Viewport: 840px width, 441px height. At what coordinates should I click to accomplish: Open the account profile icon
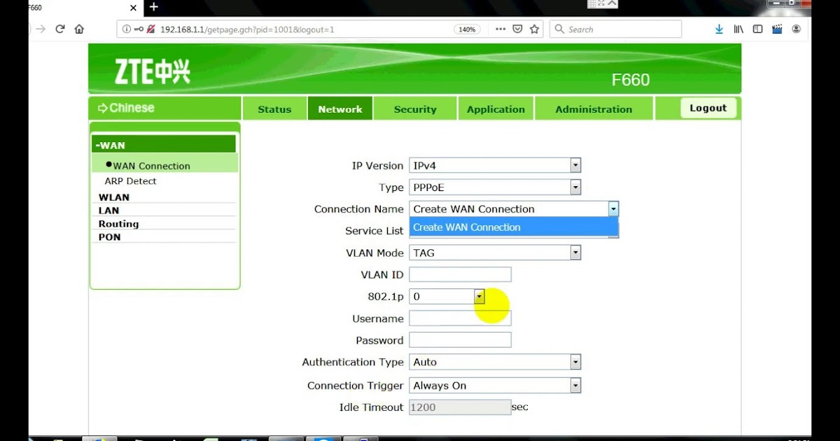tap(797, 29)
